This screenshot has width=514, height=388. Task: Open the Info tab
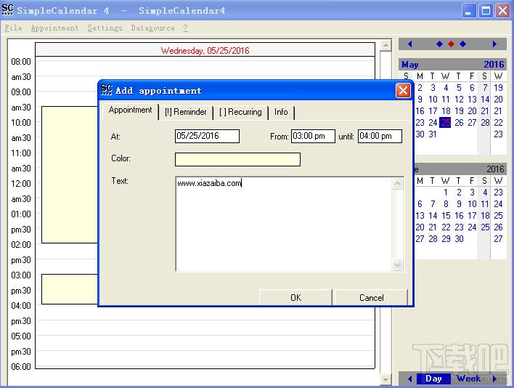281,112
